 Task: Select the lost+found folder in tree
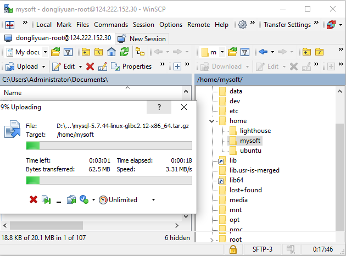pos(245,190)
